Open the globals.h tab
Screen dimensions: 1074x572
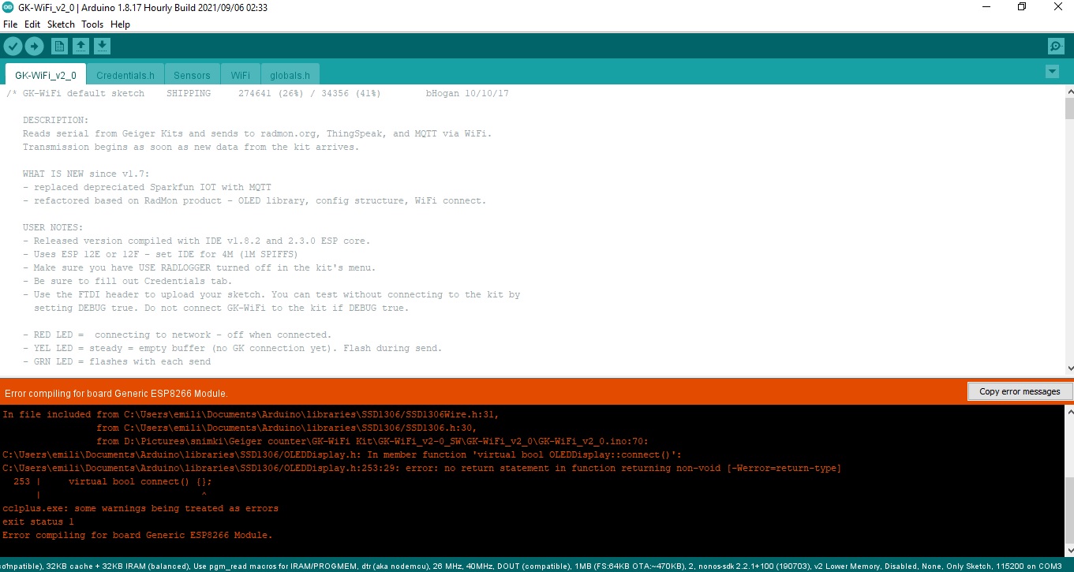point(290,76)
